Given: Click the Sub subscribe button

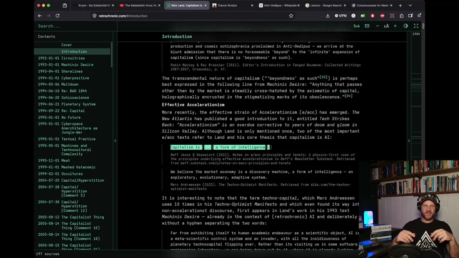Looking at the screenshot, I should (356, 26).
